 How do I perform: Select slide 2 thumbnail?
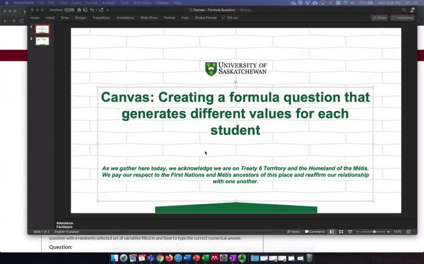point(42,41)
